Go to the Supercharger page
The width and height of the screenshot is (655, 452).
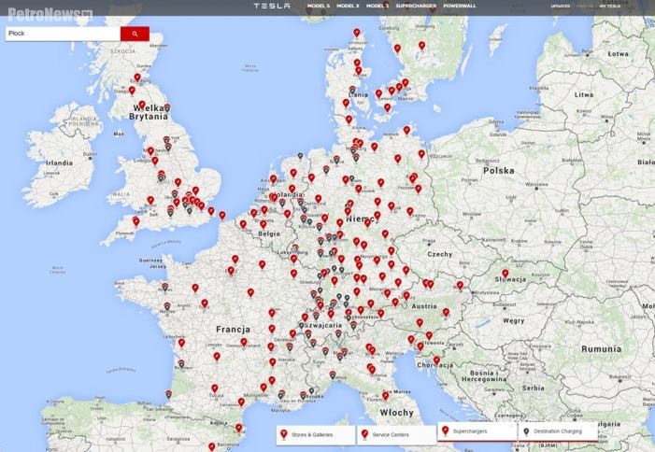(x=416, y=6)
